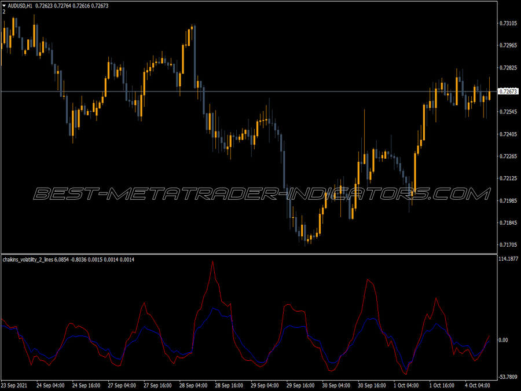The height and width of the screenshot is (391, 521).
Task: Select the 27 Sep 04:00 time label
Action: [122, 385]
